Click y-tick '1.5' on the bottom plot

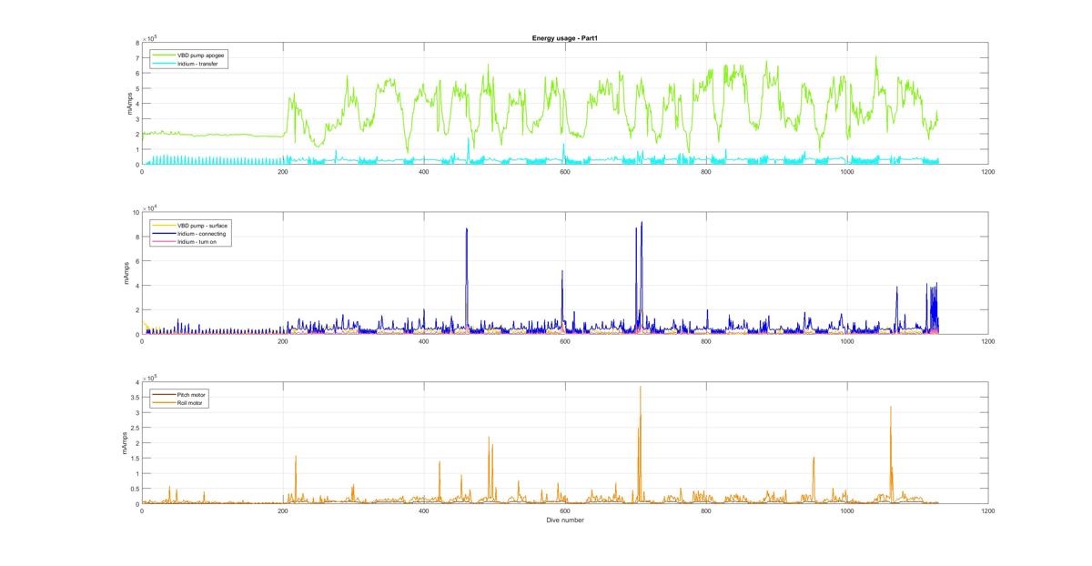point(136,459)
